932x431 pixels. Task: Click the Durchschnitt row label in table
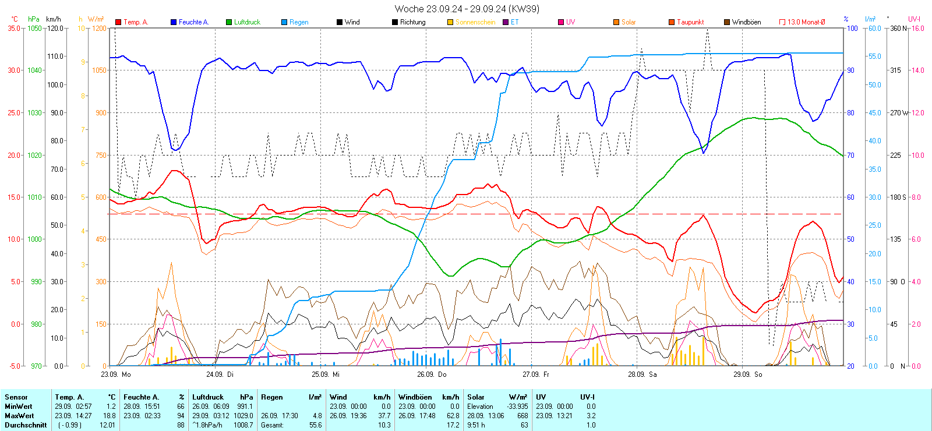26,425
